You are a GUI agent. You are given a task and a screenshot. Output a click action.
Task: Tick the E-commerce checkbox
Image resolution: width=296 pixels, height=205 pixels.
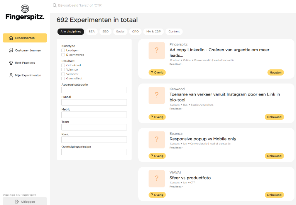click(63, 55)
